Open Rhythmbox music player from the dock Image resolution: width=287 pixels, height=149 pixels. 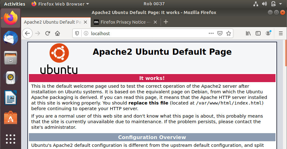11,78
